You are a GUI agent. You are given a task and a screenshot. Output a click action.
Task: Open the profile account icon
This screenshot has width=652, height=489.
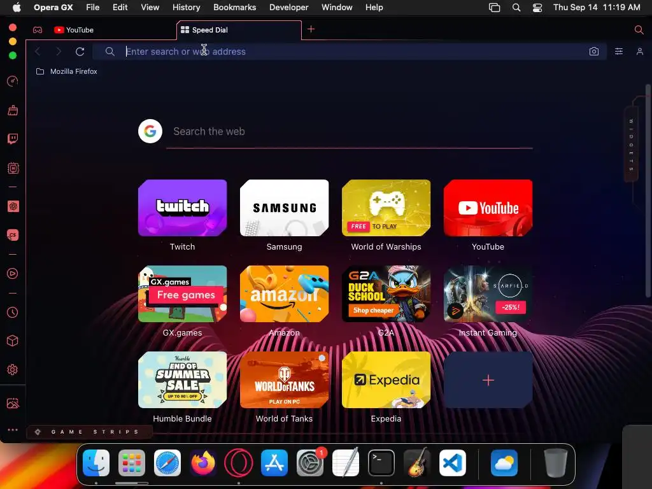pyautogui.click(x=639, y=51)
